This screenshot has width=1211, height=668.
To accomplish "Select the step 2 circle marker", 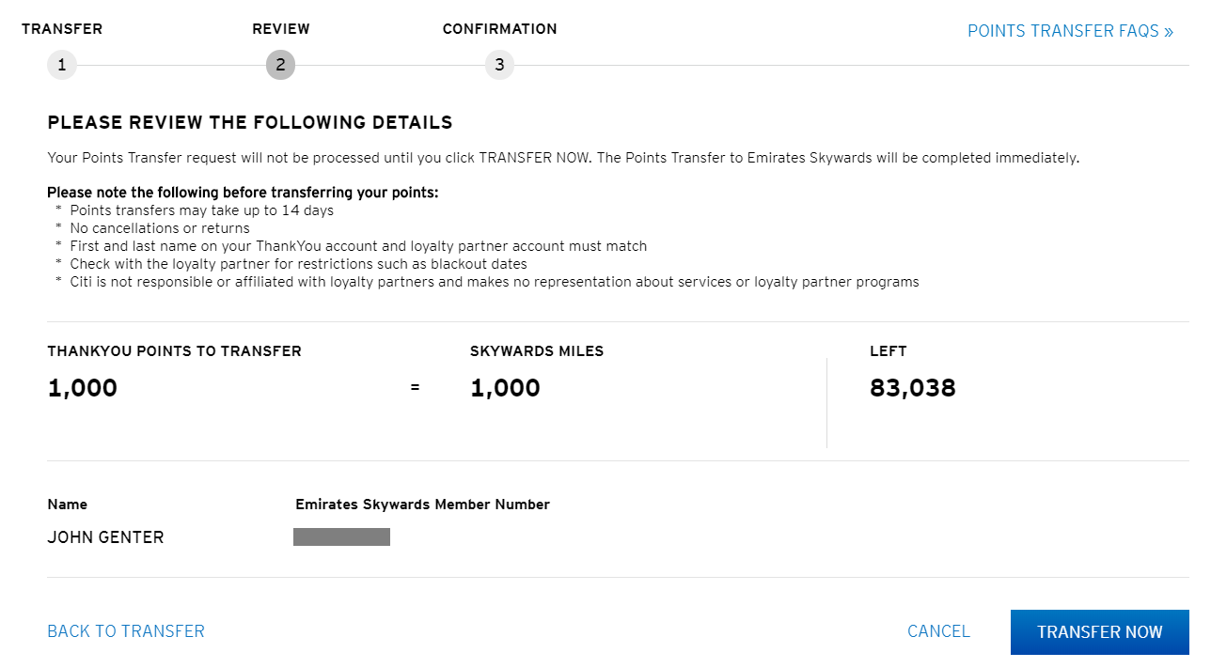I will click(x=280, y=65).
